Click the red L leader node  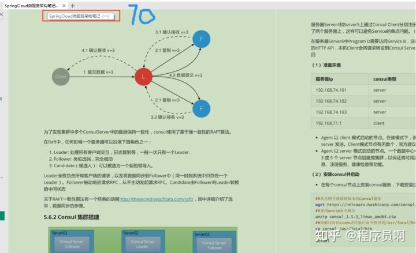[x=143, y=77]
